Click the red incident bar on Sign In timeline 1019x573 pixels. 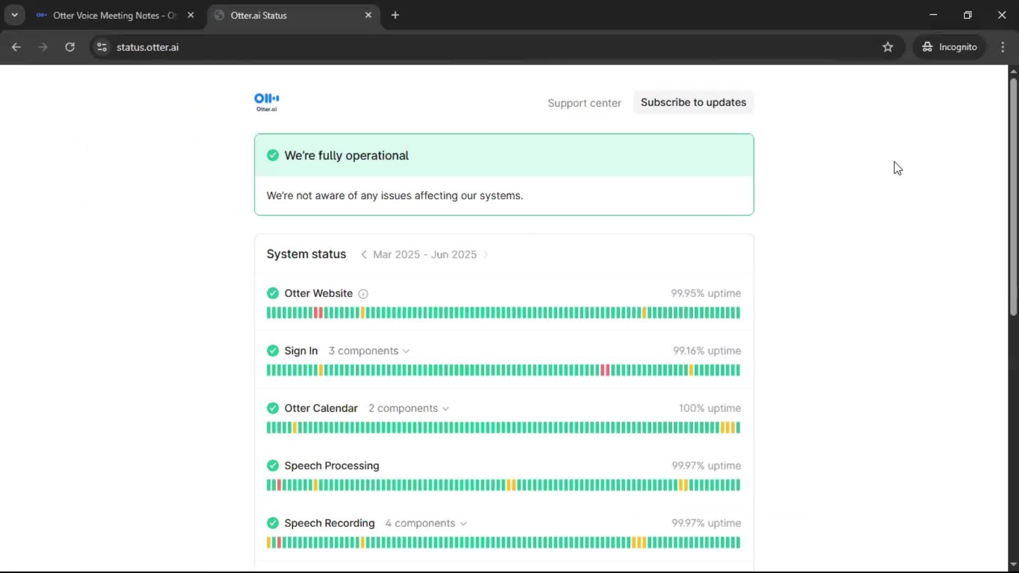click(605, 370)
